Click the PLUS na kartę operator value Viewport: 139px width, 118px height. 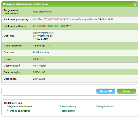point(41,53)
